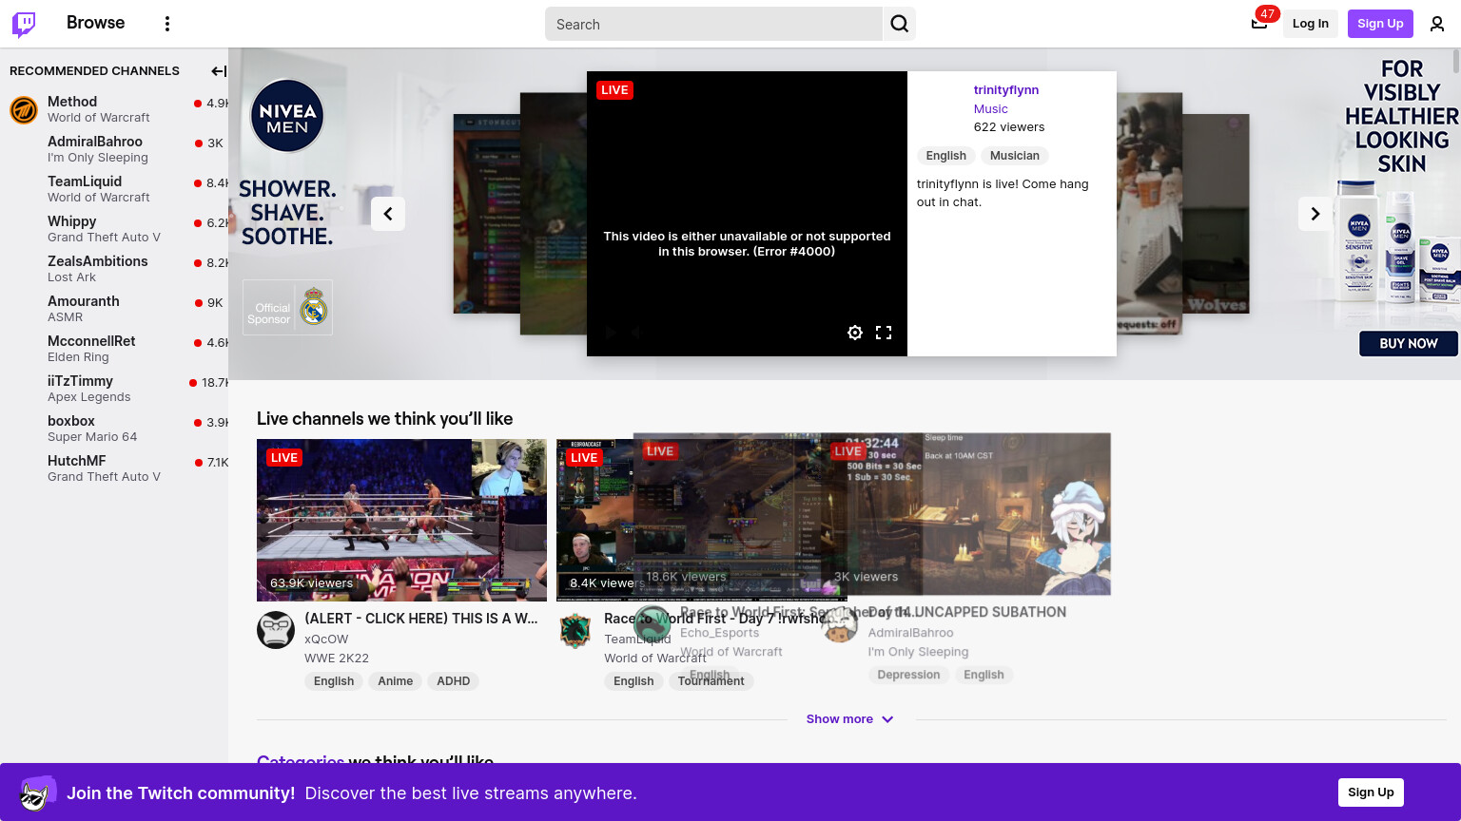Open the xQcOW WWE stream thumbnail
1461x821 pixels.
click(401, 520)
